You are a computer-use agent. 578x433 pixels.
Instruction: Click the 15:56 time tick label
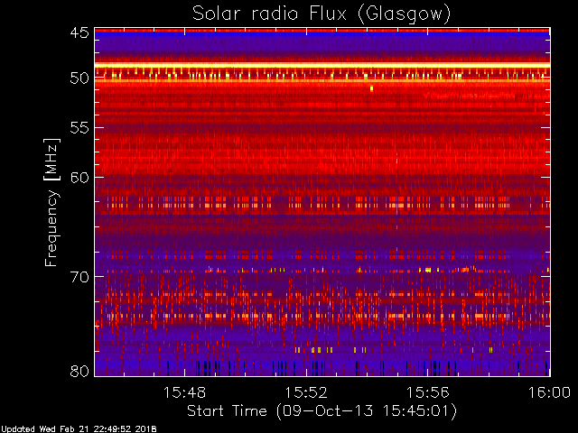427,392
